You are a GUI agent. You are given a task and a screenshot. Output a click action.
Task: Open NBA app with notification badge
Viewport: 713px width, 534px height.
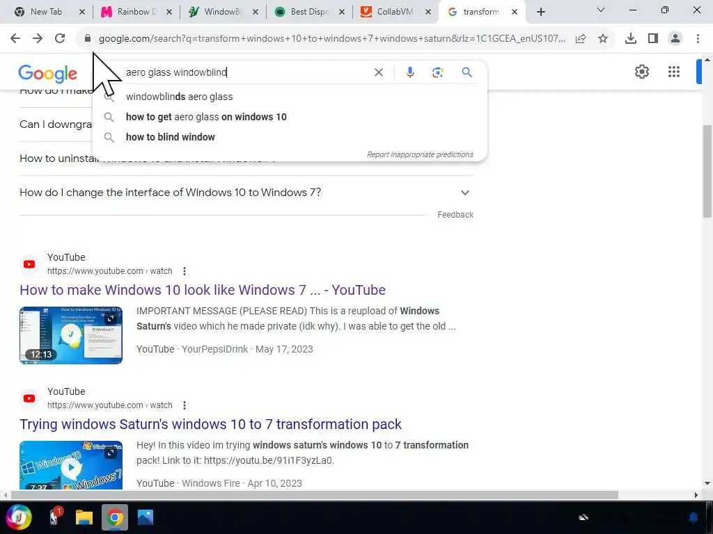pos(54,517)
